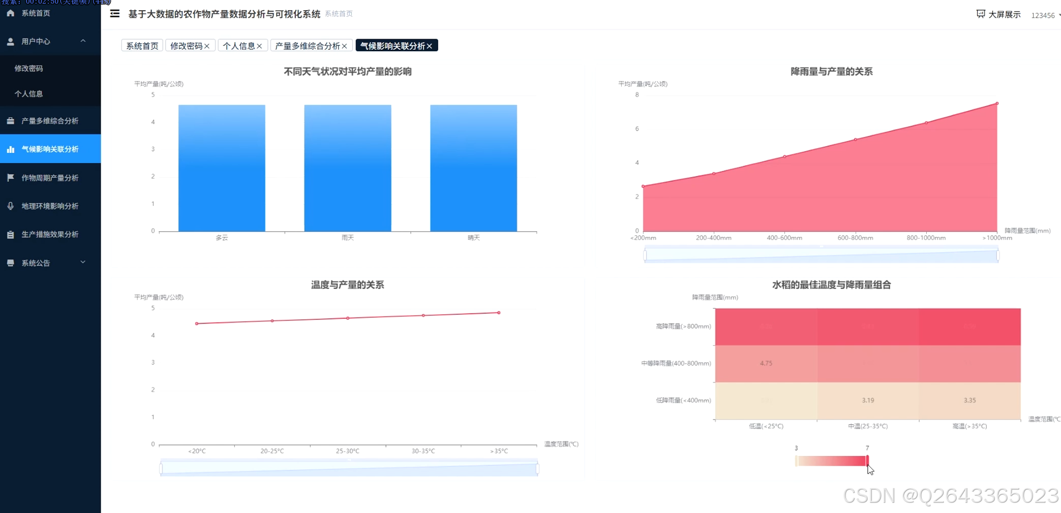Image resolution: width=1061 pixels, height=513 pixels.
Task: Open 个人信息 submenu item
Action: [50, 93]
